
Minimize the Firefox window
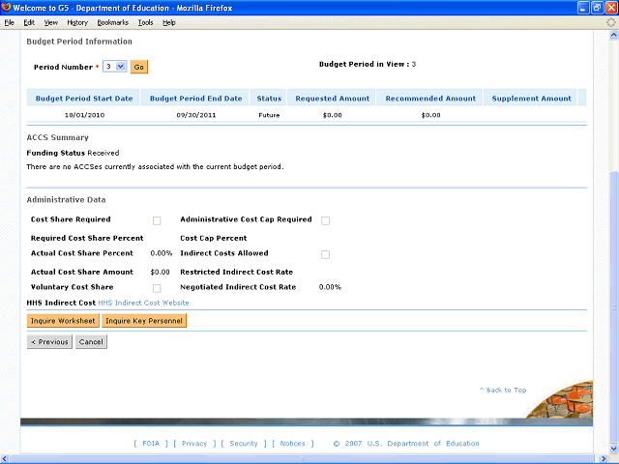point(583,8)
